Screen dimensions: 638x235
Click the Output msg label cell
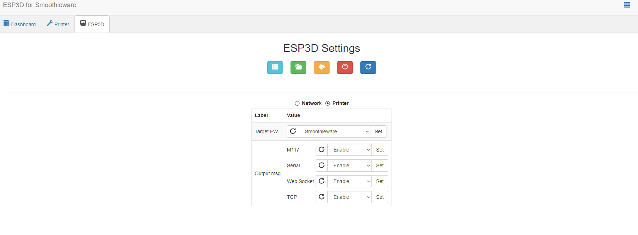tap(268, 173)
